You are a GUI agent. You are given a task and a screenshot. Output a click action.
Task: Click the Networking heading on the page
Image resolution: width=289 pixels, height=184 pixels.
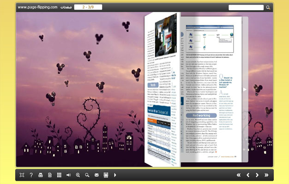[201, 115]
